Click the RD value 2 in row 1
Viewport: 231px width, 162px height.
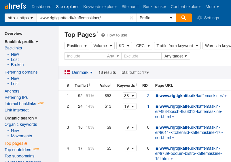click(148, 96)
